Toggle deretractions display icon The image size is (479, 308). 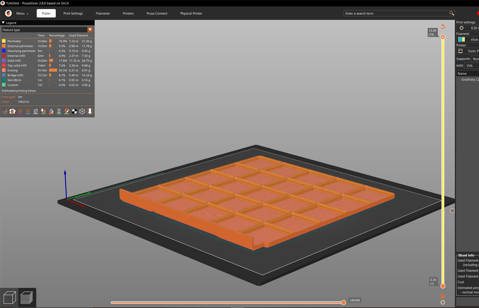pyautogui.click(x=28, y=111)
